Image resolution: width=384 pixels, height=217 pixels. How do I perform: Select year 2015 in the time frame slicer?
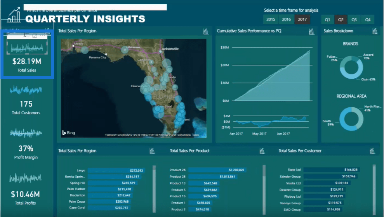coord(271,19)
